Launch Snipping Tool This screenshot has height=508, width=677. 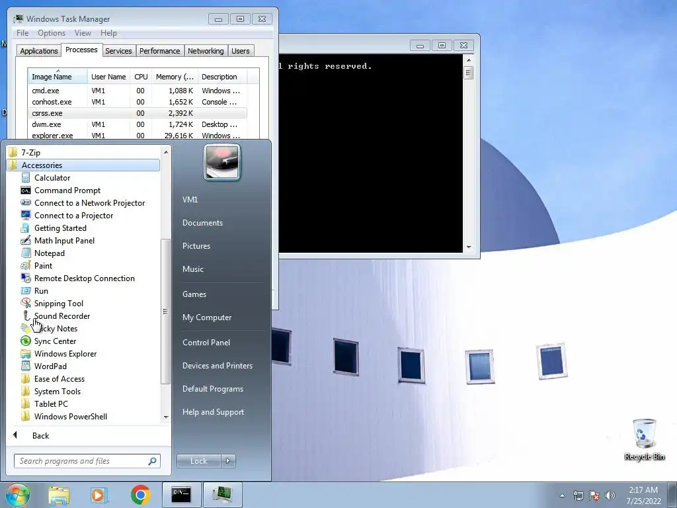tap(58, 303)
